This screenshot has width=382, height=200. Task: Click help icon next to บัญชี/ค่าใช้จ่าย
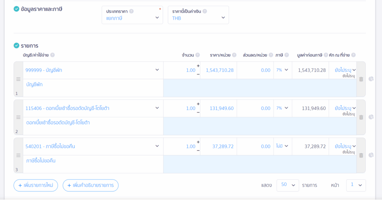[x=53, y=55]
